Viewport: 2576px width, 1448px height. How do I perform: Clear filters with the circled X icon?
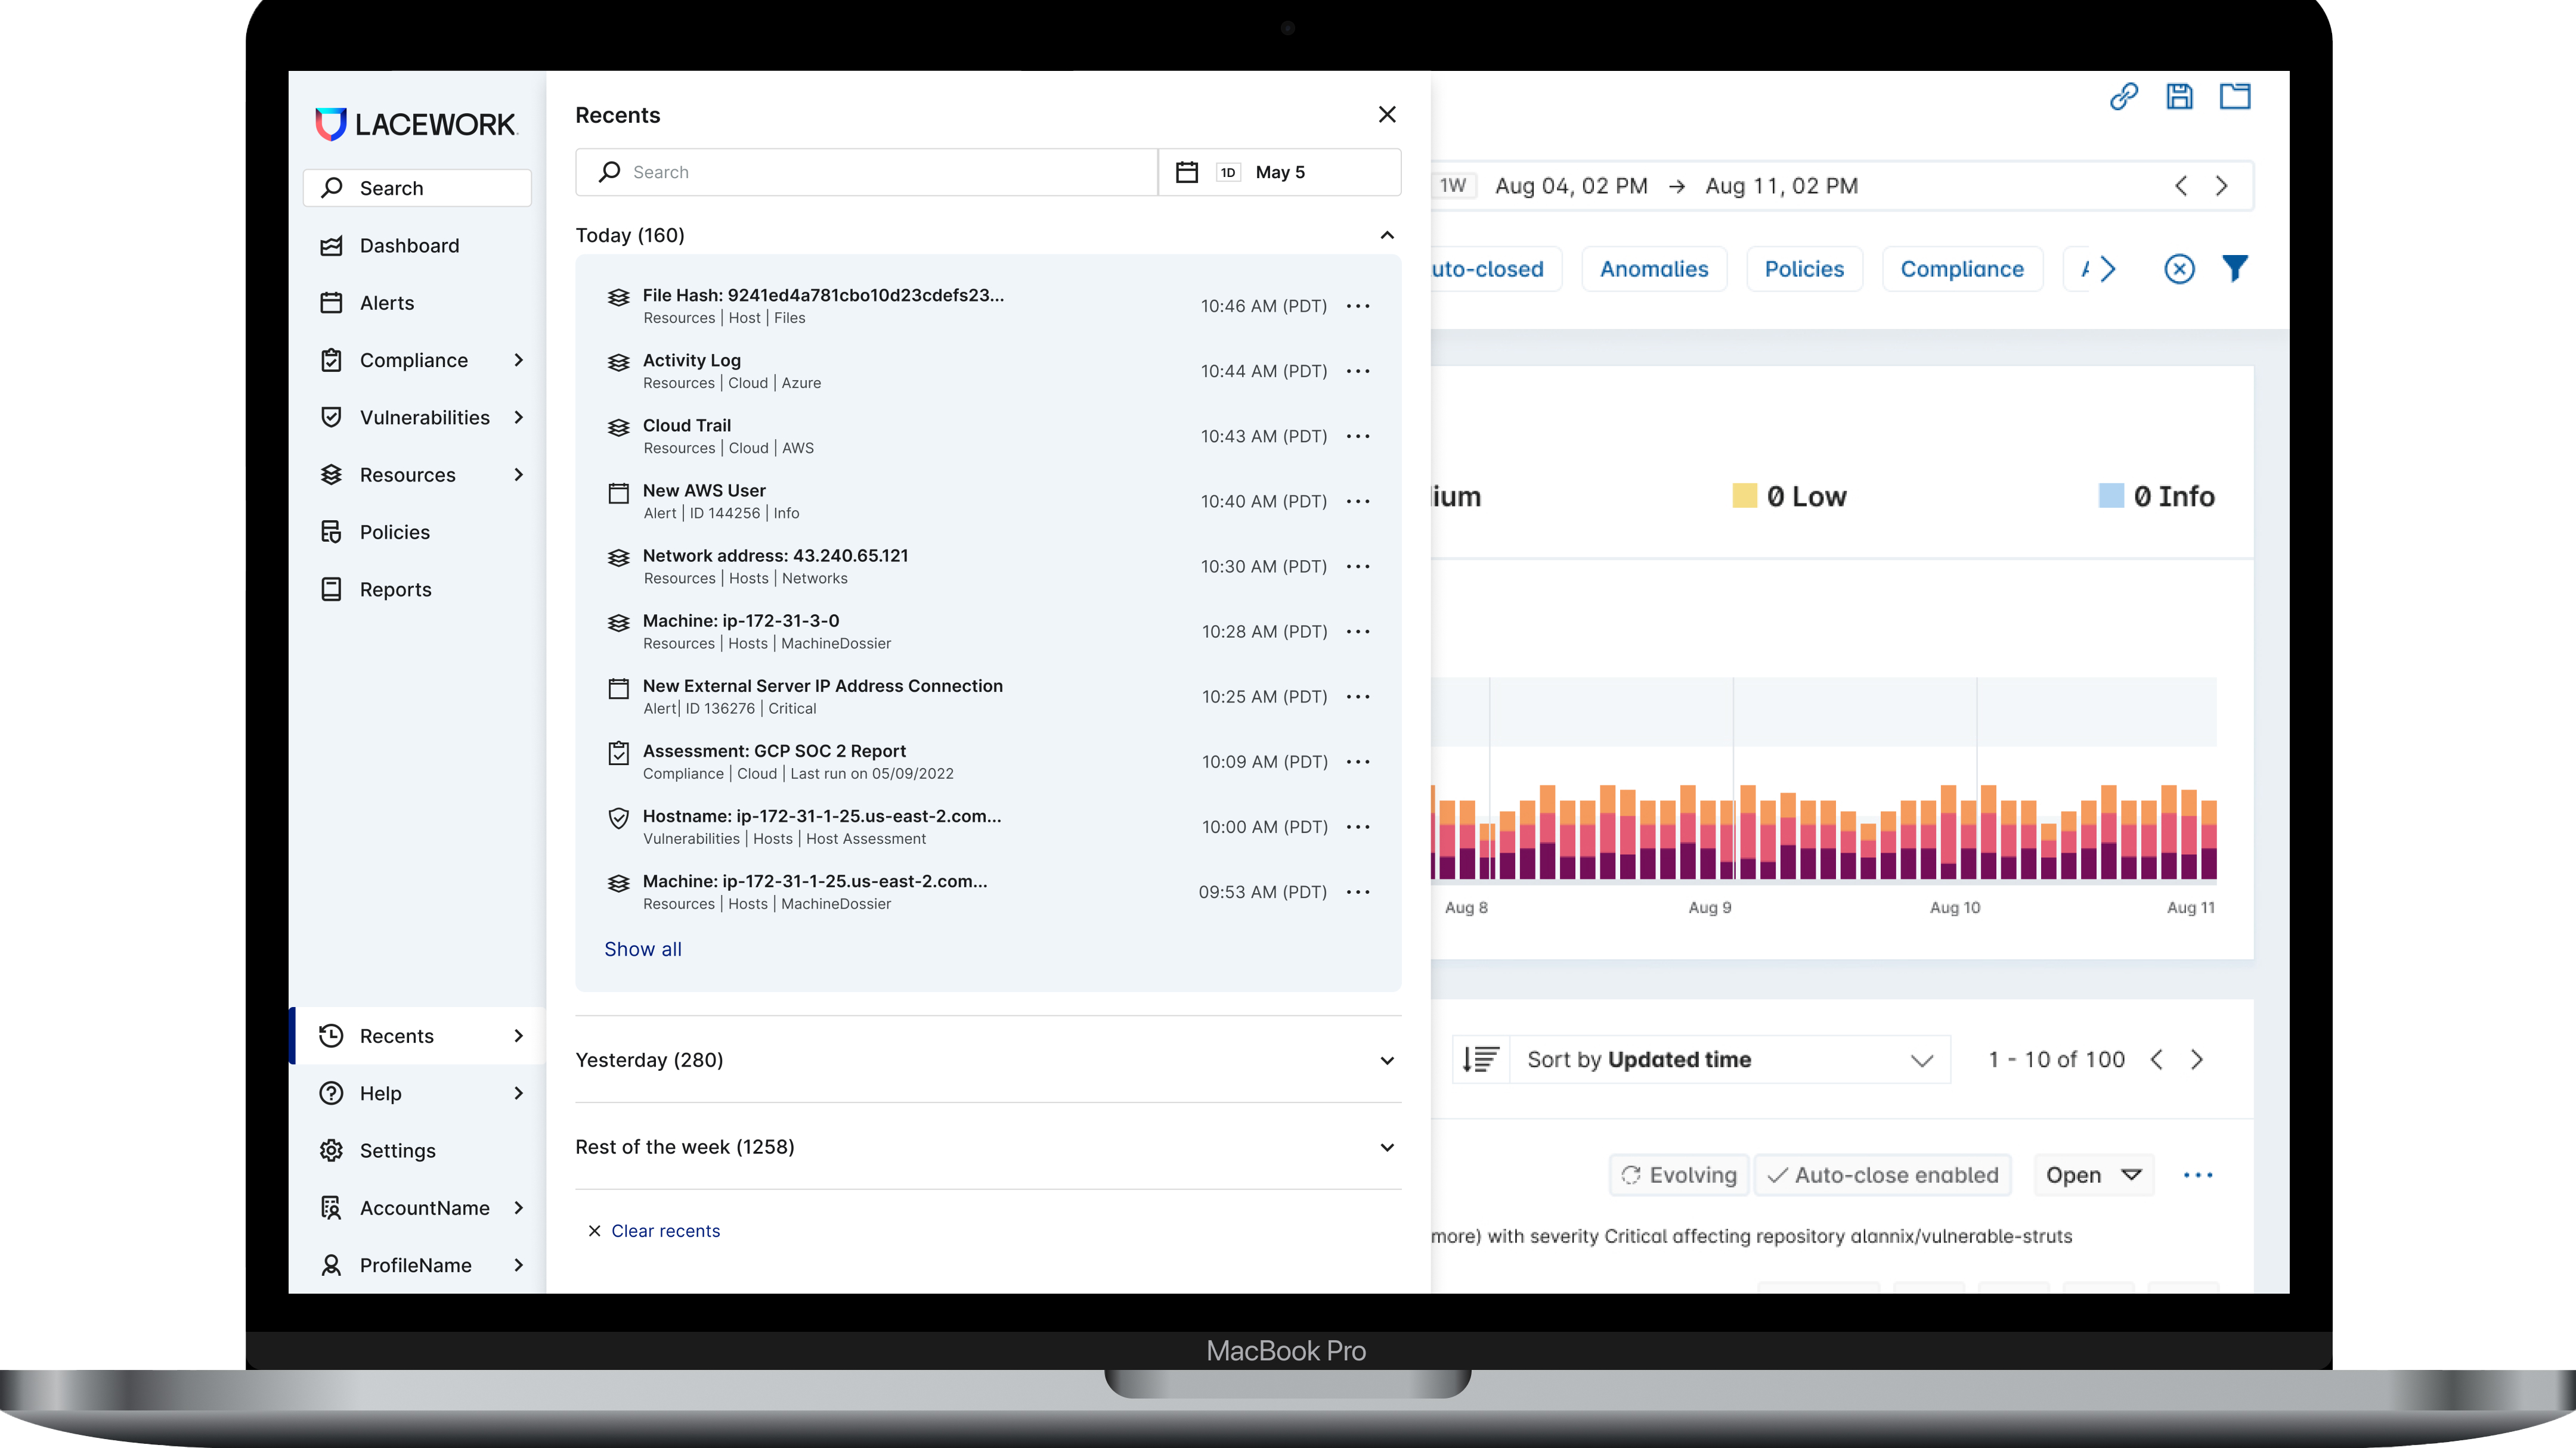2179,269
